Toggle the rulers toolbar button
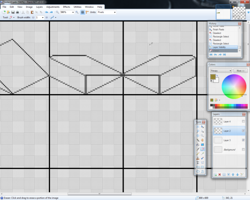The image size is (250, 200). 87,12
